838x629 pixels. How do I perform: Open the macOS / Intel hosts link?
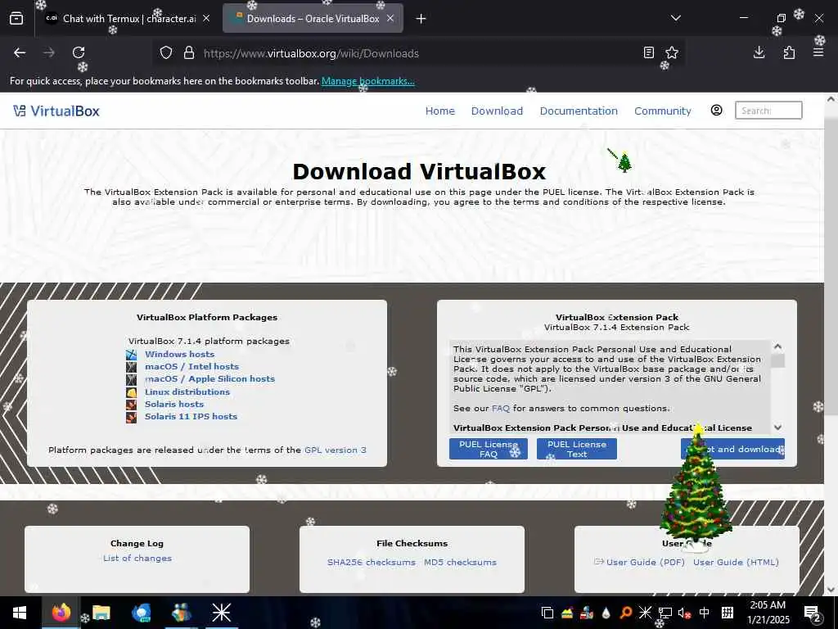point(191,366)
